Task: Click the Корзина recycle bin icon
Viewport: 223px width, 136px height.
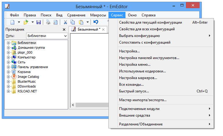Action: pos(14,72)
